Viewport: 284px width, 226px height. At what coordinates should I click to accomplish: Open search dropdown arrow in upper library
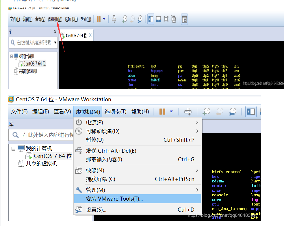pyautogui.click(x=55, y=42)
